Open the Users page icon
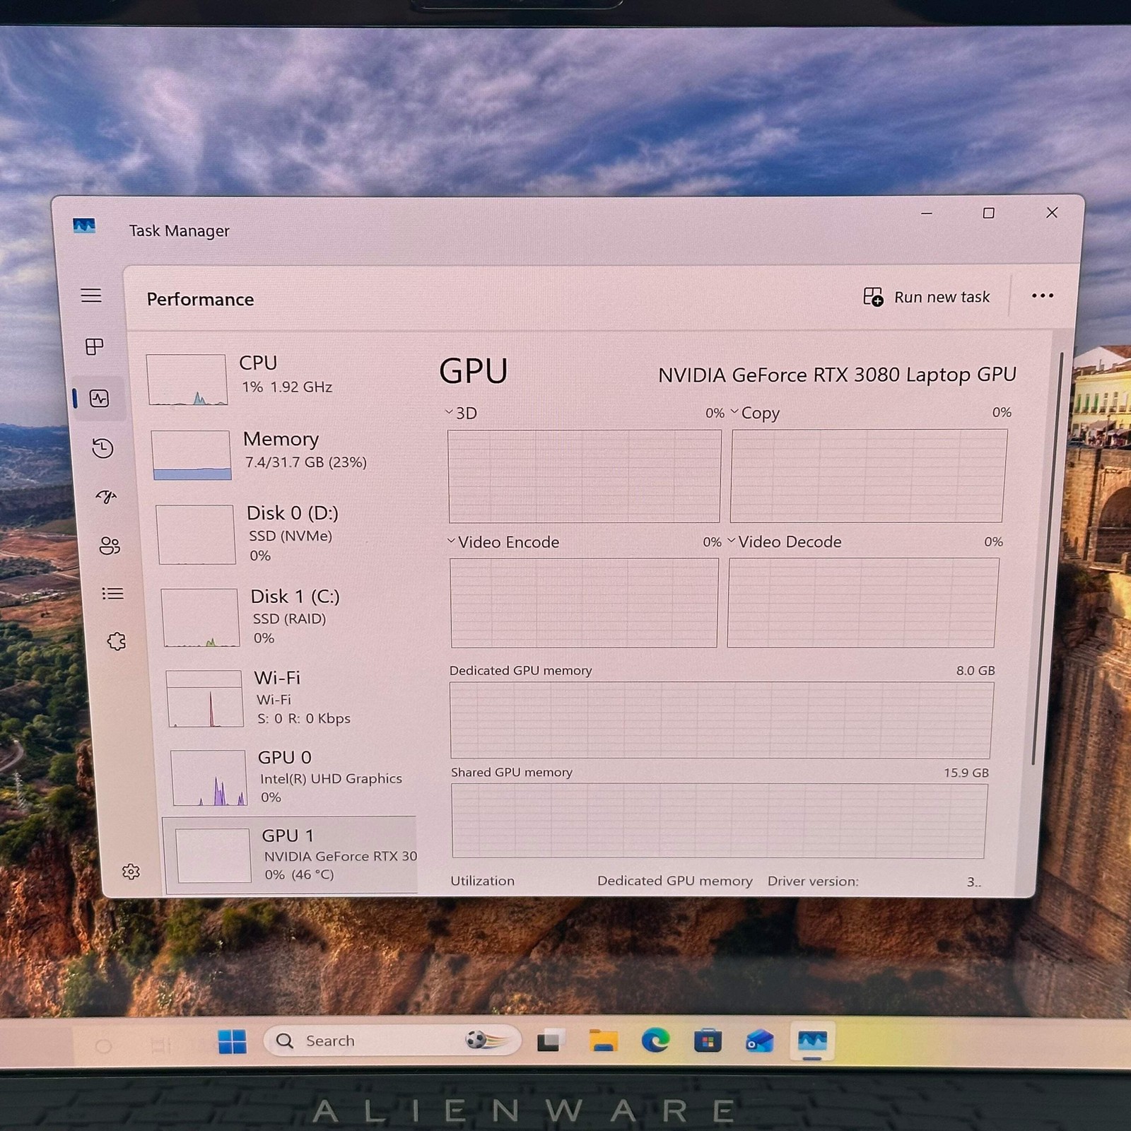The width and height of the screenshot is (1131, 1131). coord(110,546)
